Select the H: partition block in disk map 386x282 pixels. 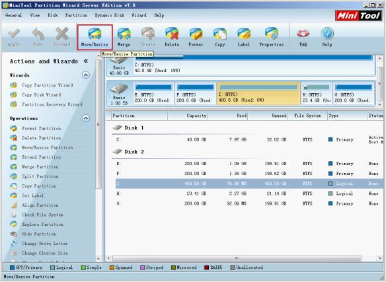(x=317, y=94)
